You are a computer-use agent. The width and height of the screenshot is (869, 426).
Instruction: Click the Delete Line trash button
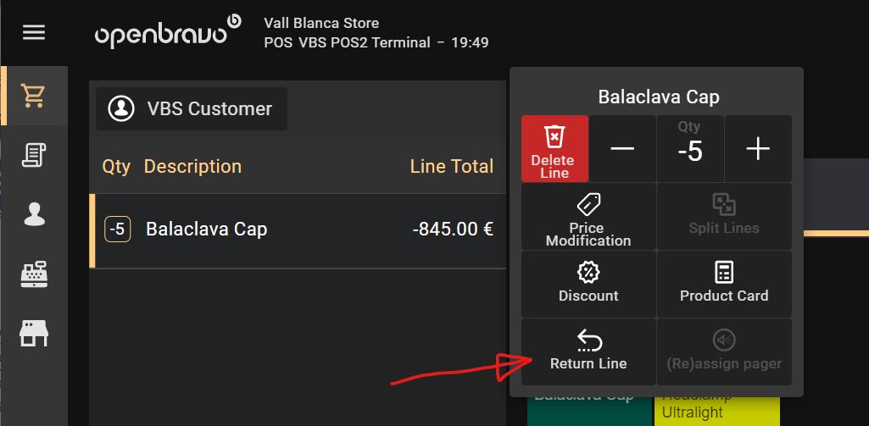pyautogui.click(x=554, y=148)
